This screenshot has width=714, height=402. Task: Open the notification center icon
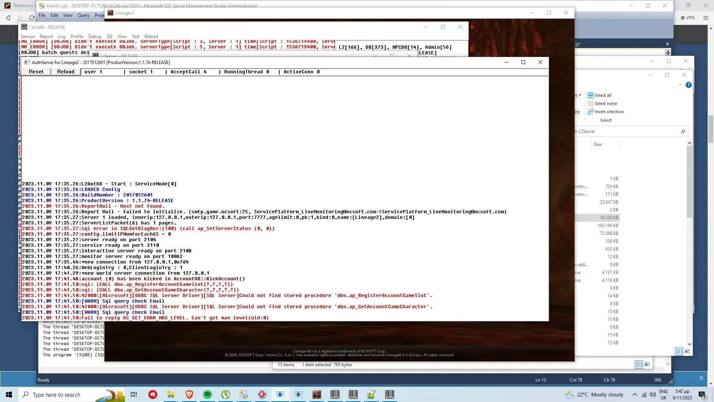pyautogui.click(x=702, y=395)
